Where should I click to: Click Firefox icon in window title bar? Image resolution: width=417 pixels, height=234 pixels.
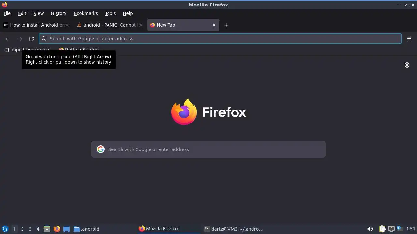(5, 5)
